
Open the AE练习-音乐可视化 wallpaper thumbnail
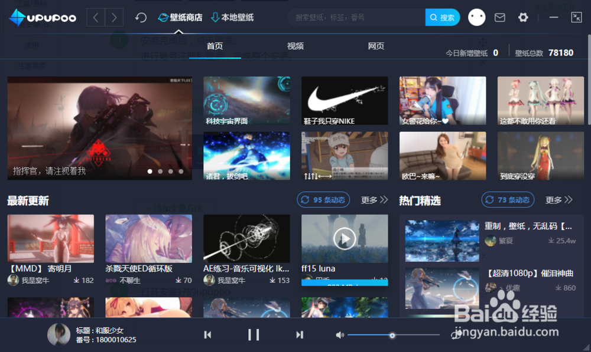point(246,238)
